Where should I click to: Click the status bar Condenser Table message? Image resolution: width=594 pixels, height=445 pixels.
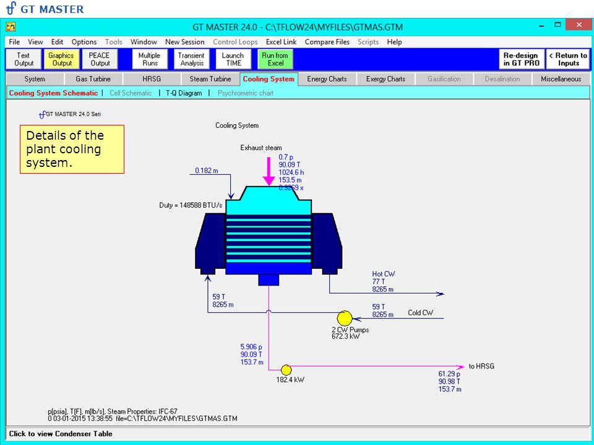click(x=61, y=434)
